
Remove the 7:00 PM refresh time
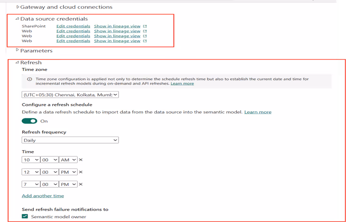pos(81,184)
